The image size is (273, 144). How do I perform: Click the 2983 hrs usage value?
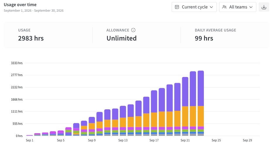pos(31,38)
